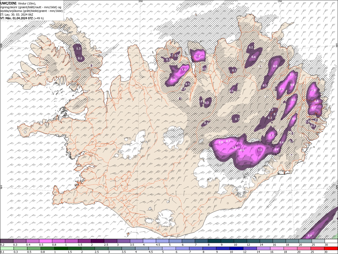338x254 pixels.
Task: Click the 'Vindur (10m)' heading text
Action: coord(26,3)
